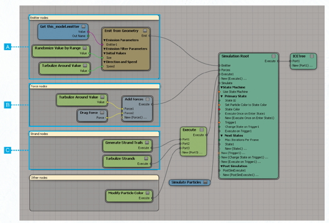This screenshot has width=329, height=223.
Task: Select Port3 on the Execute node
Action: tap(180, 148)
